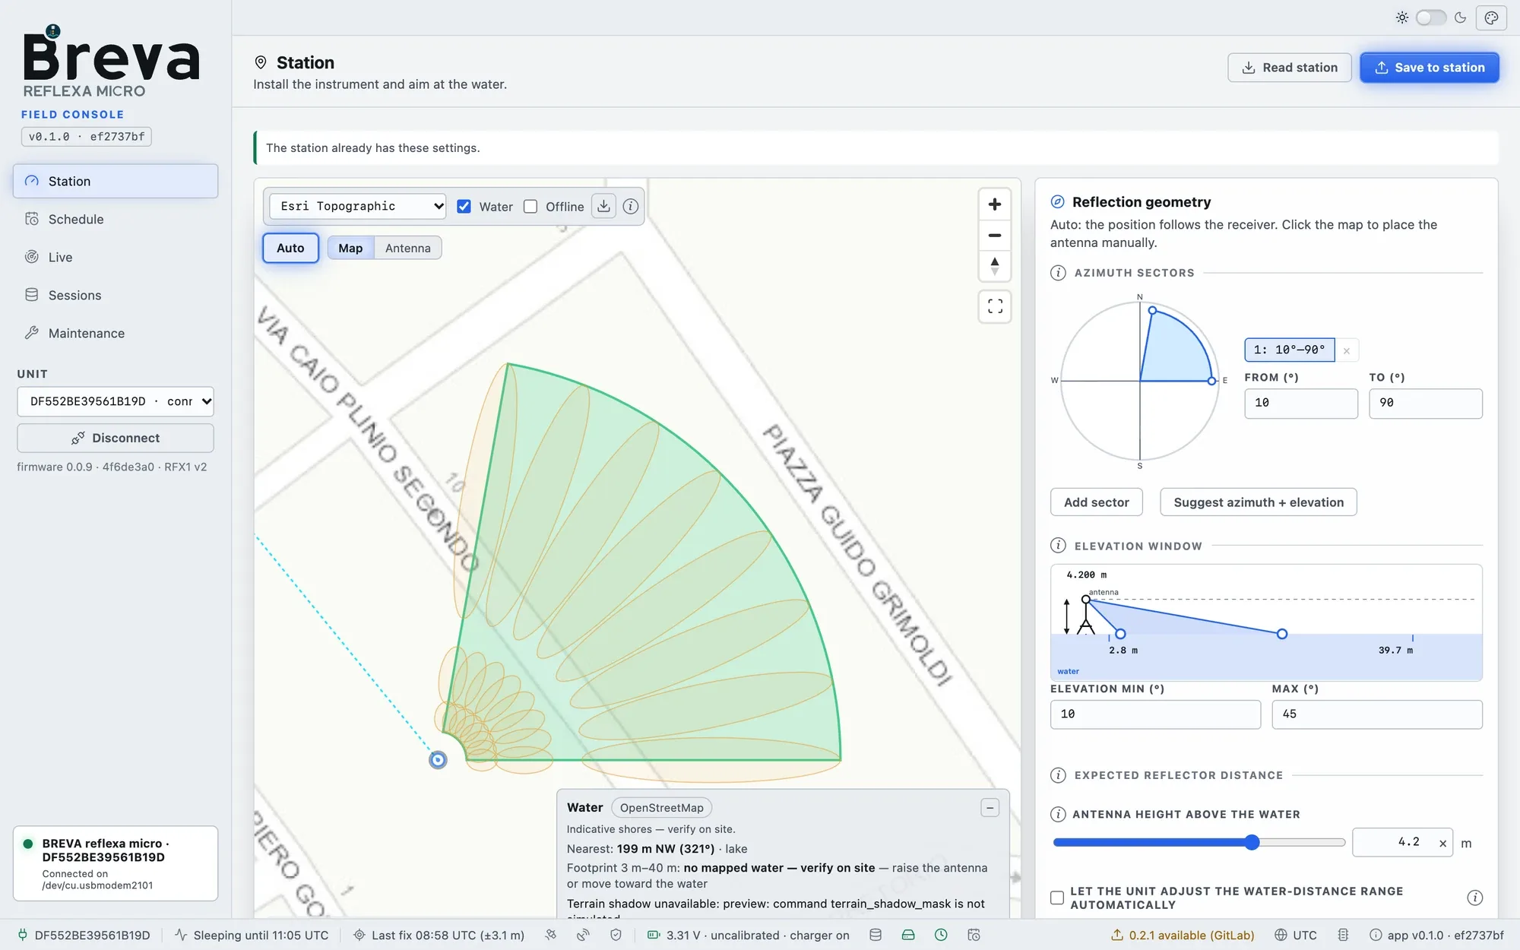Zoom in on the map
The height and width of the screenshot is (950, 1520).
coord(994,204)
